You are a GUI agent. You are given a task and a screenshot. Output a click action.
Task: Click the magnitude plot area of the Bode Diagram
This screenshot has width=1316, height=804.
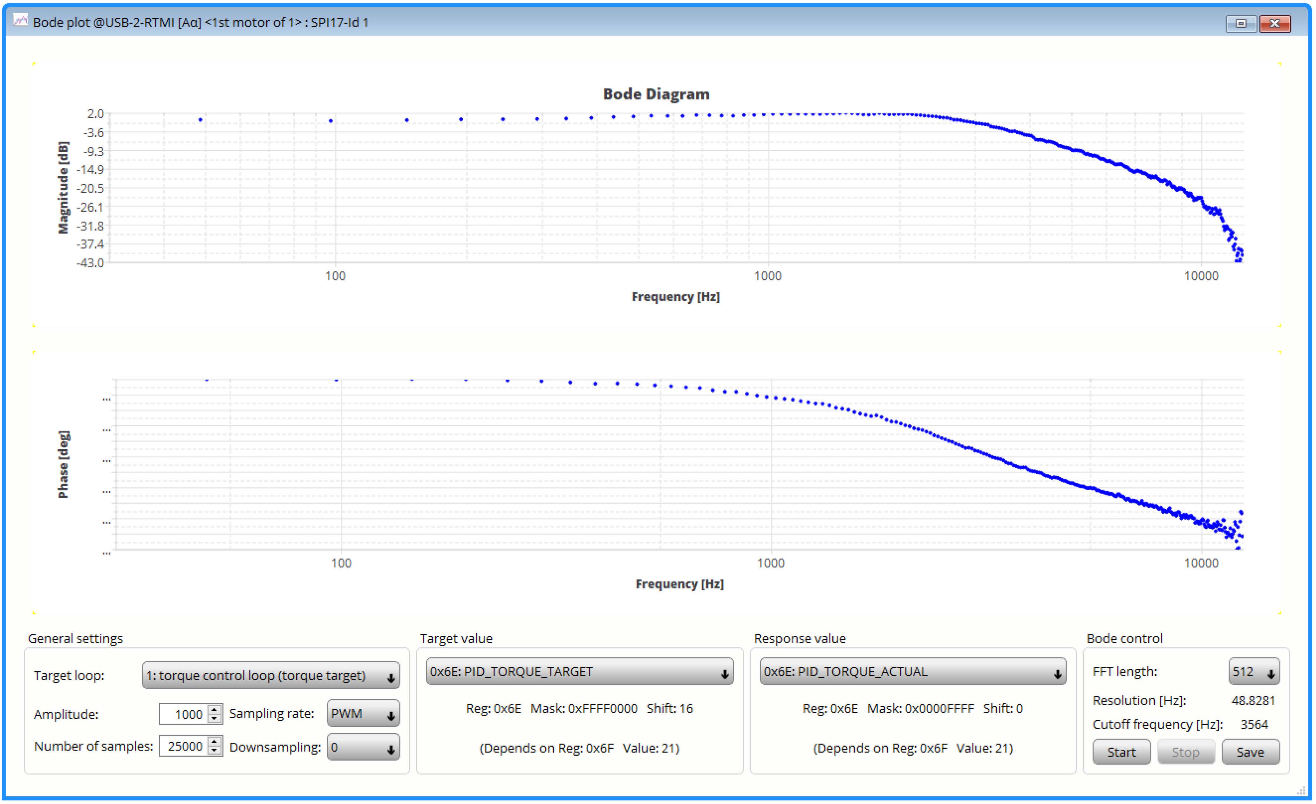(x=677, y=188)
